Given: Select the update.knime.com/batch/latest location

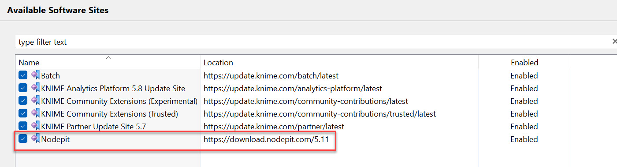Looking at the screenshot, I should (x=271, y=76).
